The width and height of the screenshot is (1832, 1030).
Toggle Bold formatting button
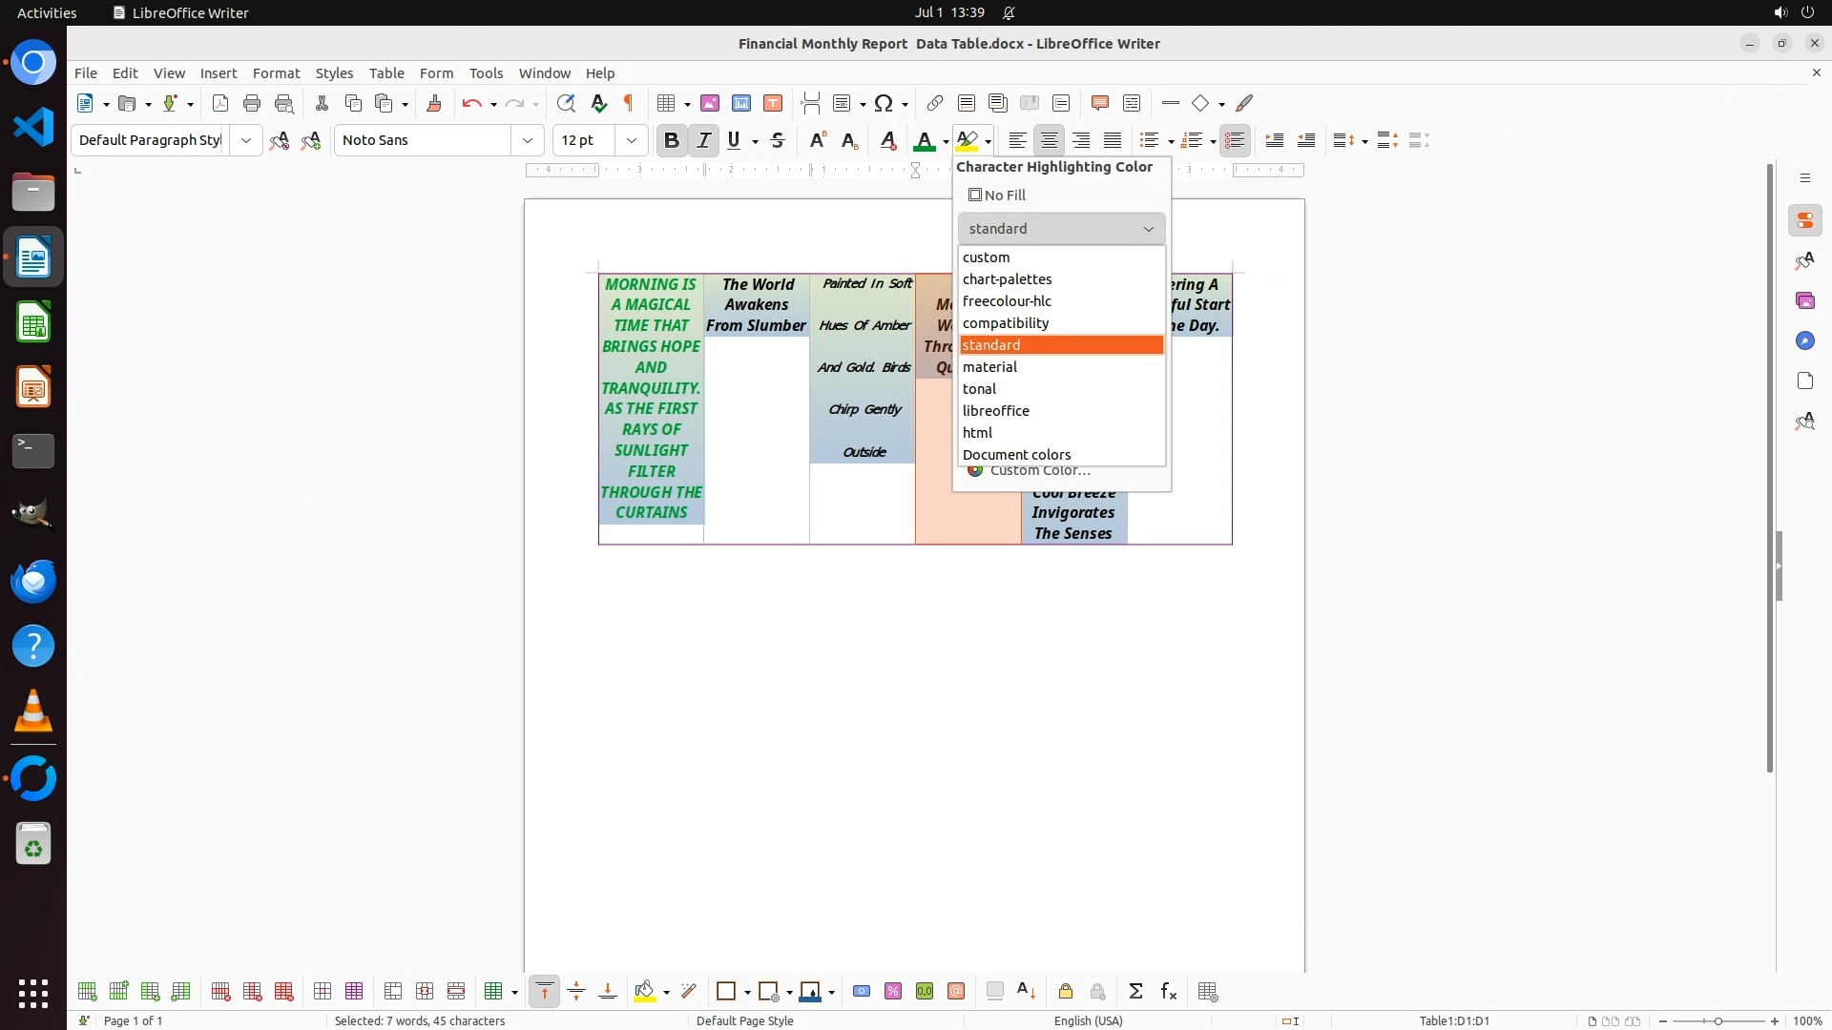pyautogui.click(x=671, y=140)
